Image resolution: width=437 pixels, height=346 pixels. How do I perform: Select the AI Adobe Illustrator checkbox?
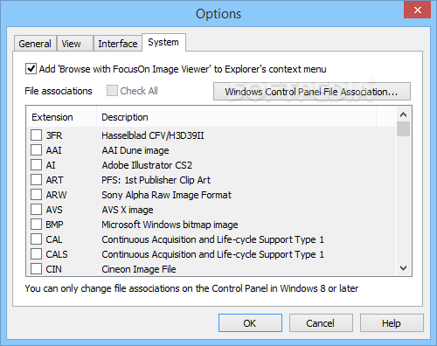(36, 165)
